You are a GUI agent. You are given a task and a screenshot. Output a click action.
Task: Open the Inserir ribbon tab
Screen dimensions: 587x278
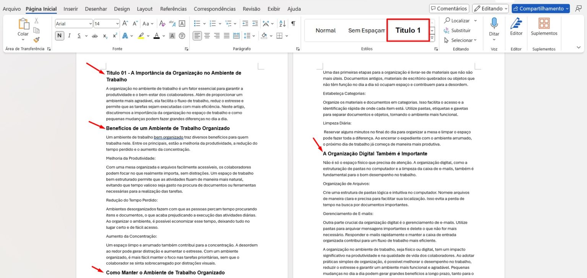click(71, 8)
